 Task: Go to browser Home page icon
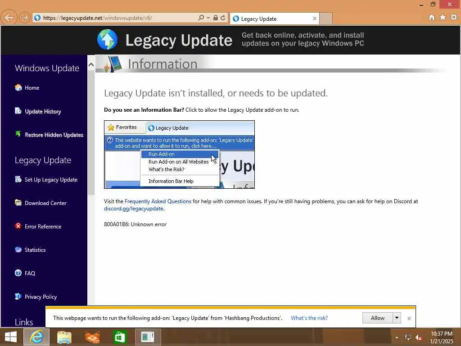432,18
